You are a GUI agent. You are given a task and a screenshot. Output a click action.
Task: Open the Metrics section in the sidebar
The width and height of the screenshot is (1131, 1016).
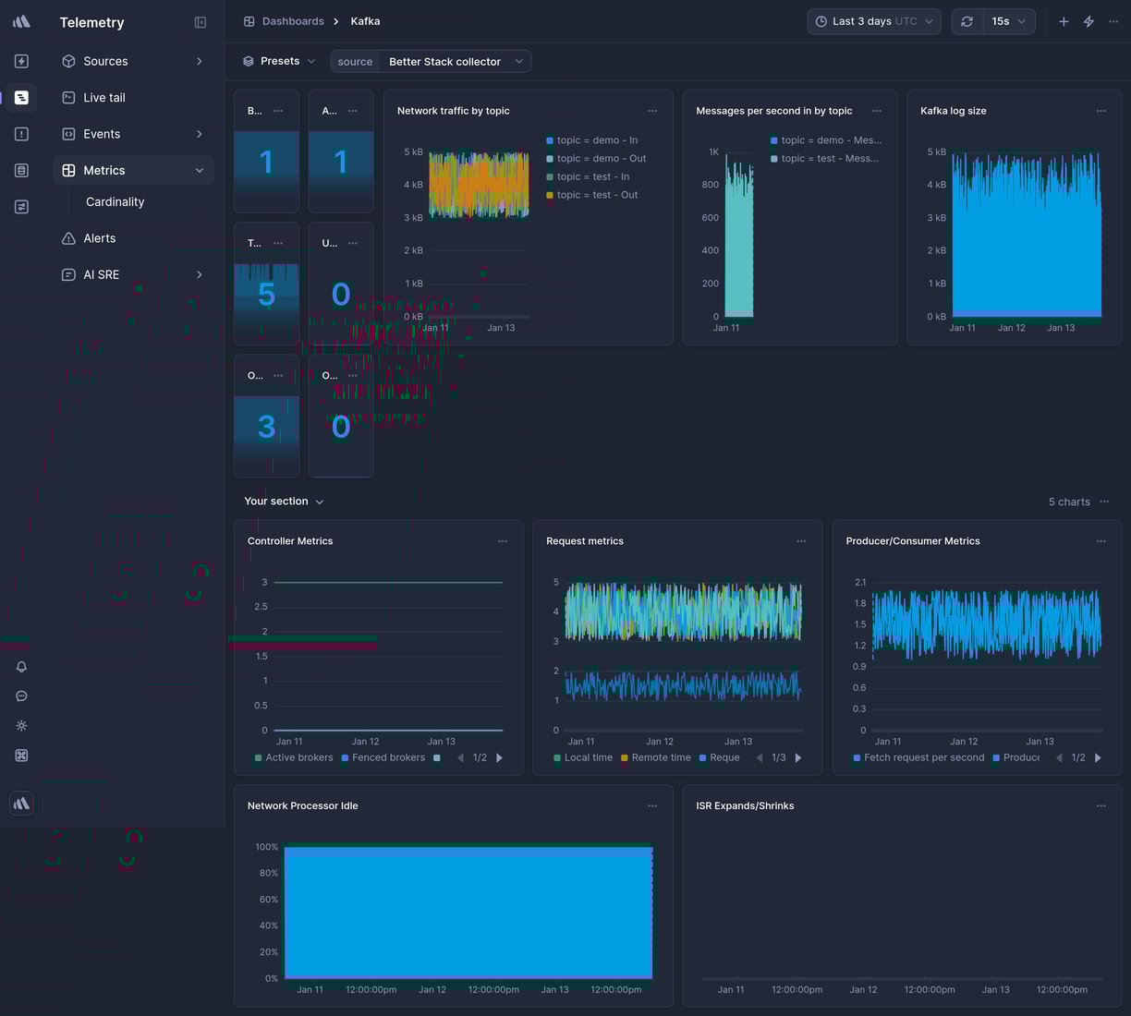(104, 170)
